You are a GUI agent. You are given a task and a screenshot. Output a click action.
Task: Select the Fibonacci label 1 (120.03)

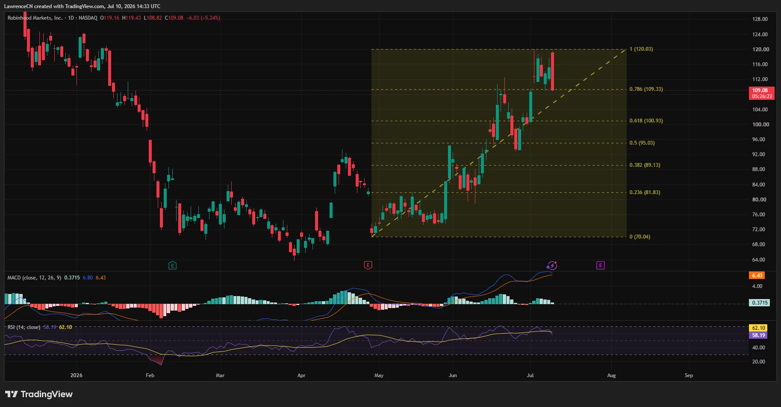coord(641,49)
